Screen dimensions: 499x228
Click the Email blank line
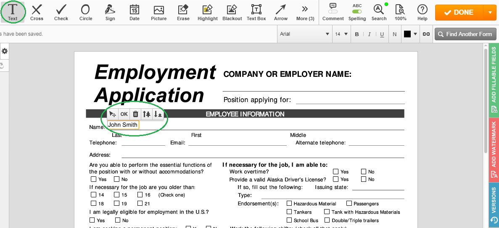(238, 143)
